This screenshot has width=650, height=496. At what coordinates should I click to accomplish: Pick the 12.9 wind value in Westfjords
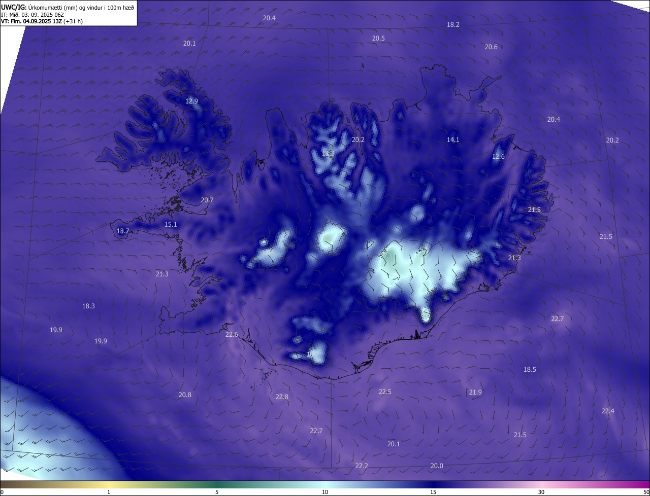(191, 101)
